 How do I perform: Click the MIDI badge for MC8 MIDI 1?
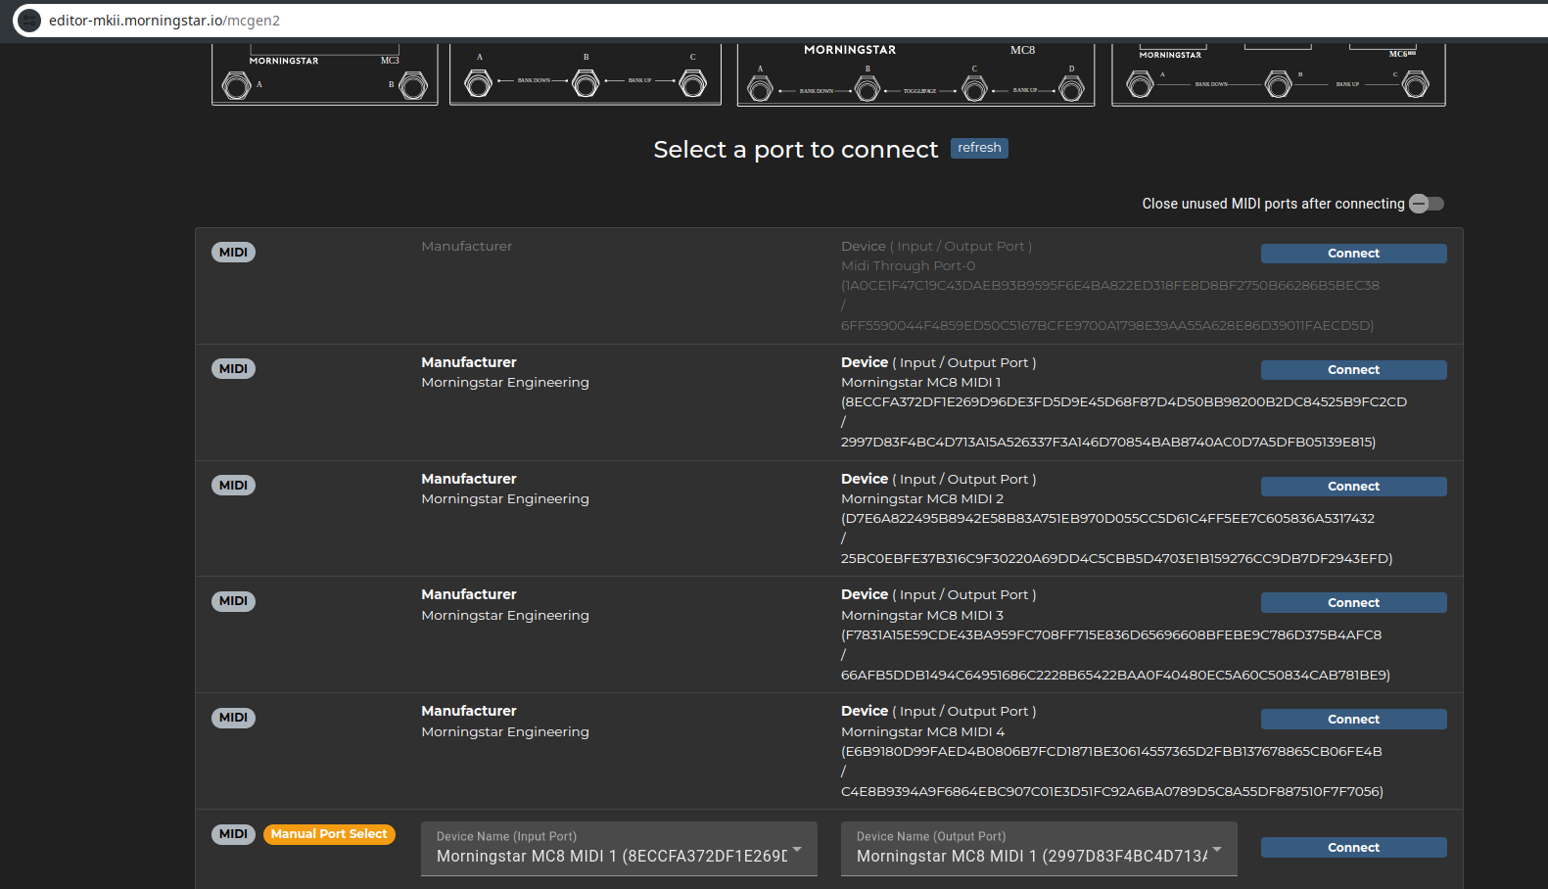click(x=233, y=369)
